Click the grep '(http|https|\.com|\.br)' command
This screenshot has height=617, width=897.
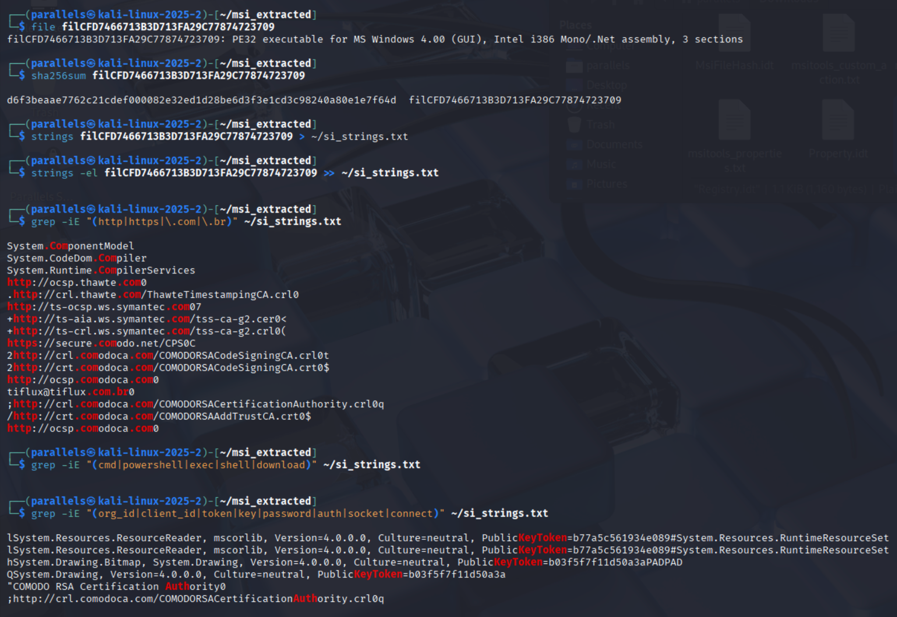pyautogui.click(x=186, y=221)
